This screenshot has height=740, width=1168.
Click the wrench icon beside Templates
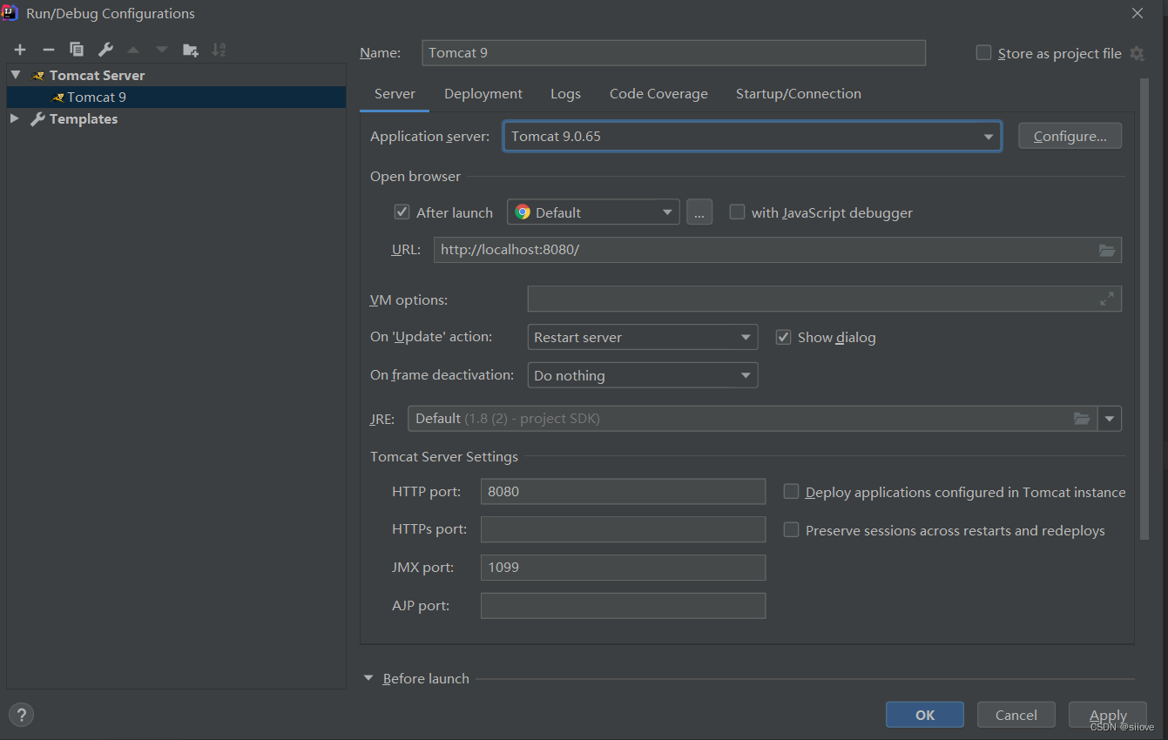click(37, 119)
